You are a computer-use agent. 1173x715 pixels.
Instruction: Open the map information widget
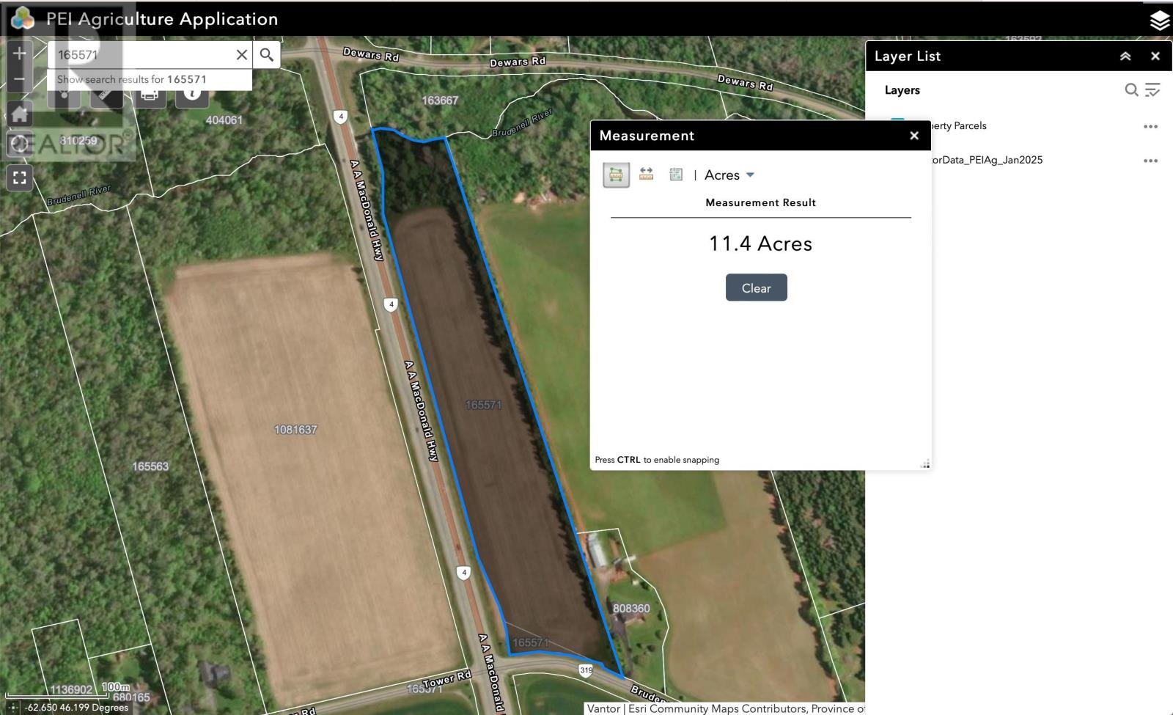[x=193, y=94]
